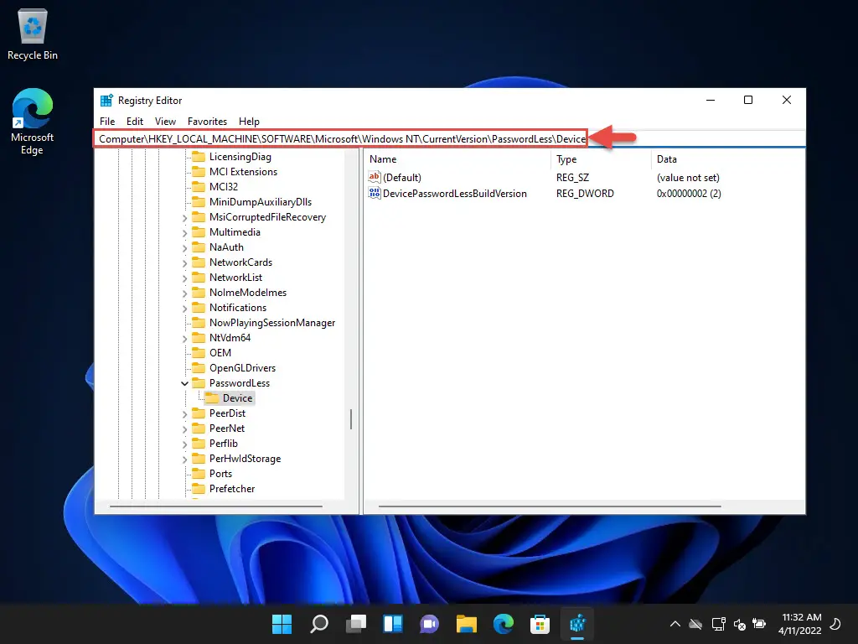Open the Widgets panel from the taskbar
This screenshot has width=858, height=644.
(393, 624)
